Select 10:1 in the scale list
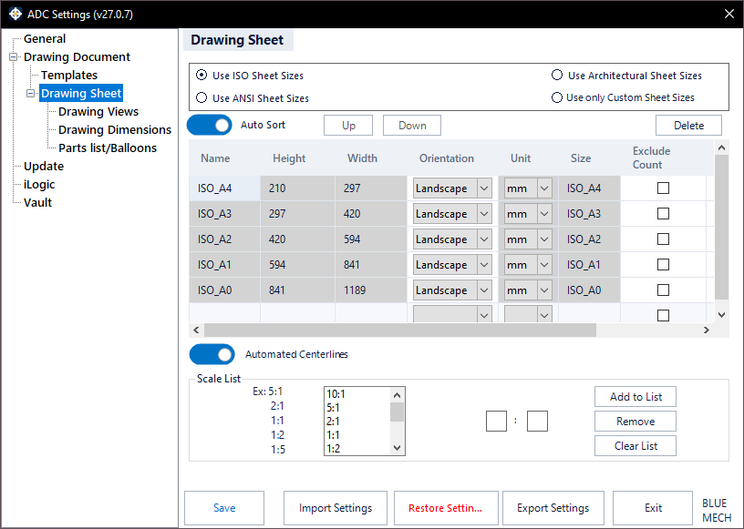This screenshot has height=529, width=744. (357, 394)
